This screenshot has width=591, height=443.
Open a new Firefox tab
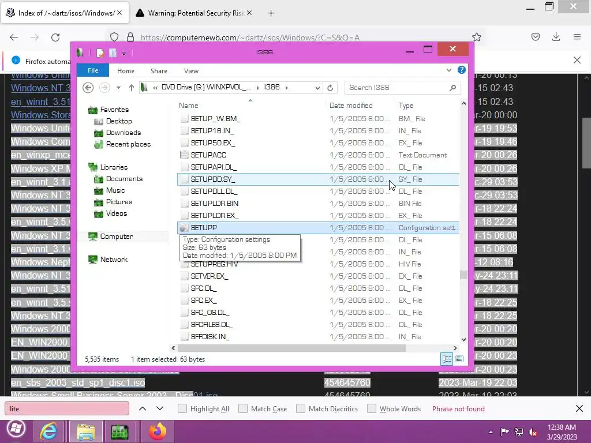(271, 13)
